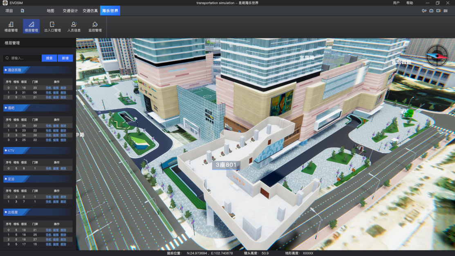
Task: Click 导航 for 酒吧 row 0
Action: (x=49, y=126)
